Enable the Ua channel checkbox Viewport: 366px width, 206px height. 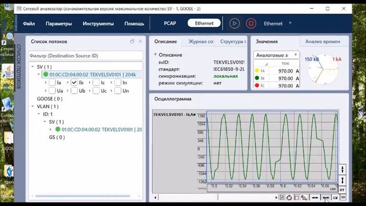click(x=52, y=90)
